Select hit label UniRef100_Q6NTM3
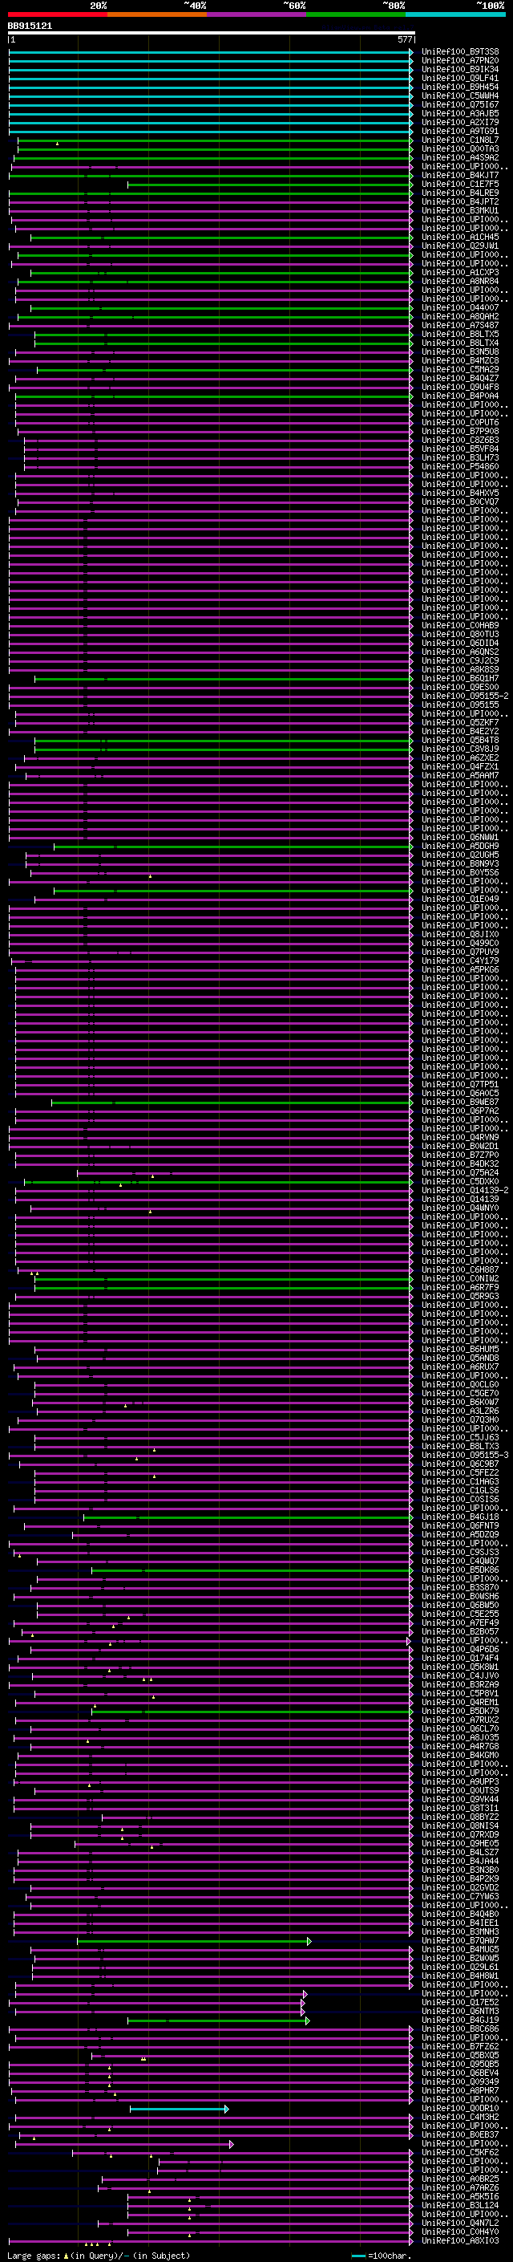 click(460, 2011)
